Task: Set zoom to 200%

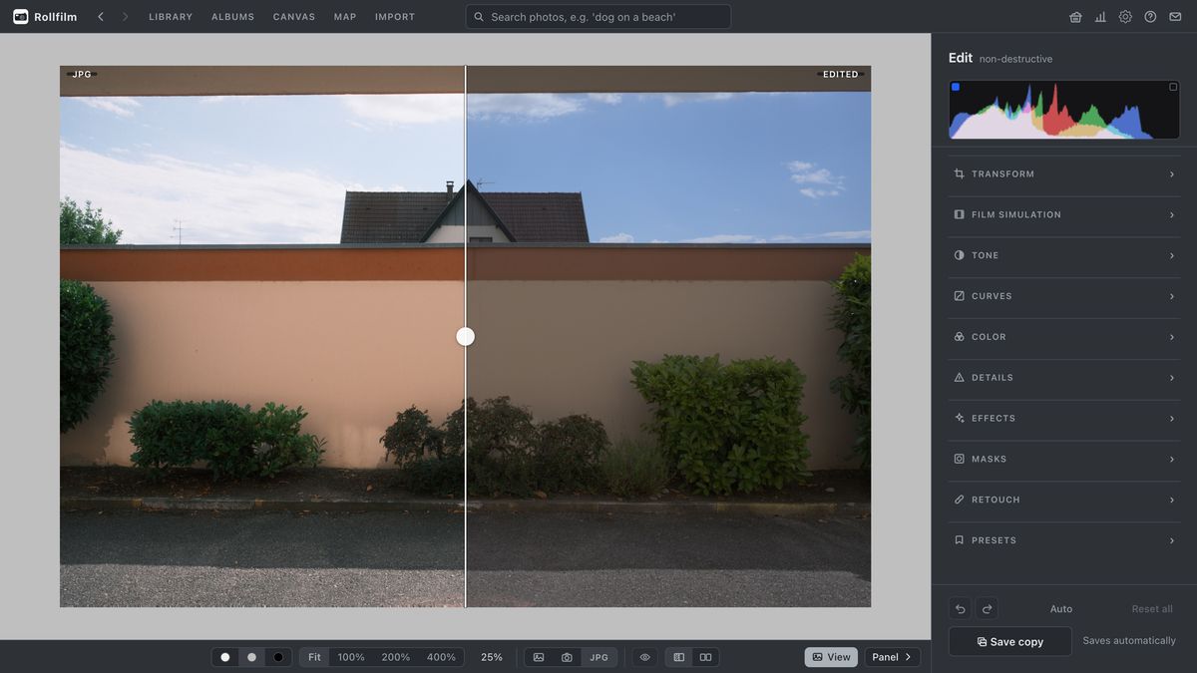Action: point(395,657)
